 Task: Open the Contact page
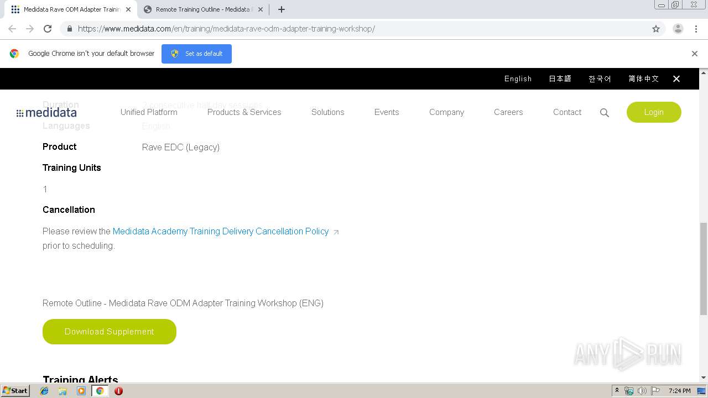point(567,112)
